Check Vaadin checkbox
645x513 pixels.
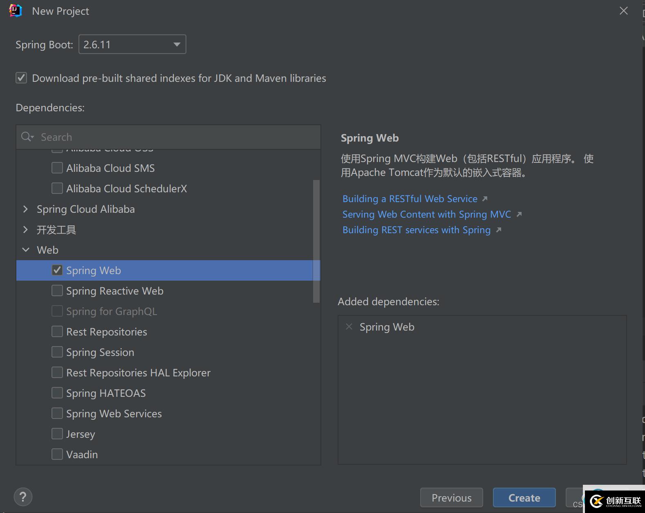(57, 454)
